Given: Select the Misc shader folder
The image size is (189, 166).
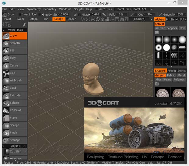Looking at the screenshot, I should pyautogui.click(x=159, y=79).
